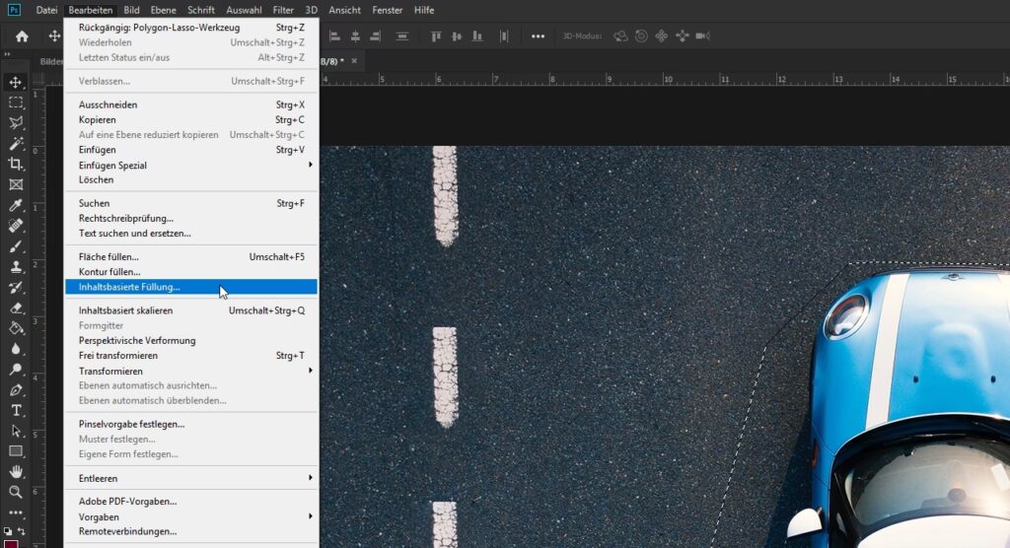Image resolution: width=1010 pixels, height=548 pixels.
Task: Select the Move tool in the toolbar
Action: pos(16,82)
